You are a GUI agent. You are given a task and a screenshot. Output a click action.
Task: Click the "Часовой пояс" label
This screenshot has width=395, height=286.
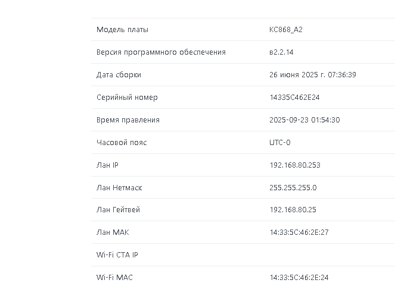[122, 143]
